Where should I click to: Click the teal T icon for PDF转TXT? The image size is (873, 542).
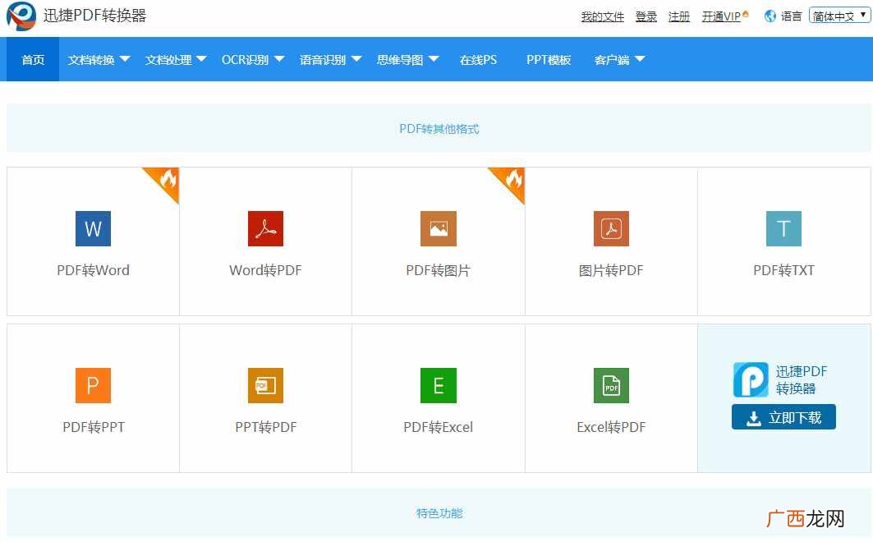click(x=784, y=228)
